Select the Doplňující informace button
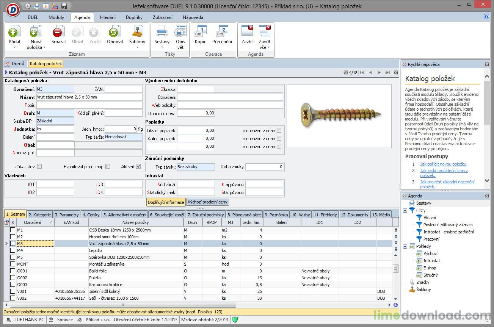Image resolution: width=494 pixels, height=327 pixels. point(166,202)
